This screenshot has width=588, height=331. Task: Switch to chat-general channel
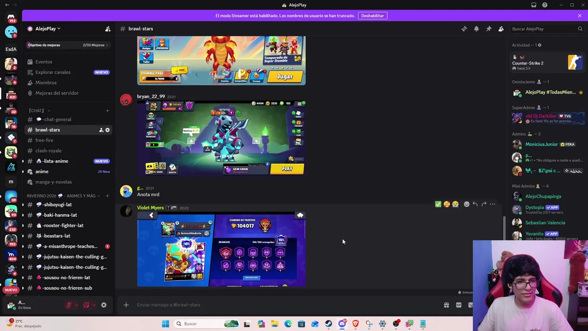pyautogui.click(x=68, y=120)
